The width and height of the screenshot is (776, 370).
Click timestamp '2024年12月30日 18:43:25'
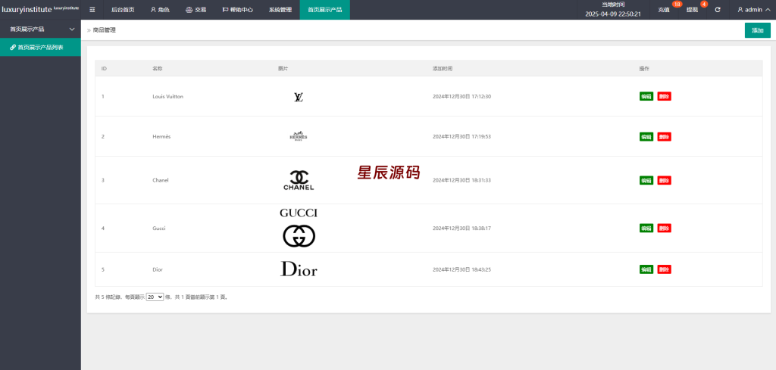pos(462,269)
